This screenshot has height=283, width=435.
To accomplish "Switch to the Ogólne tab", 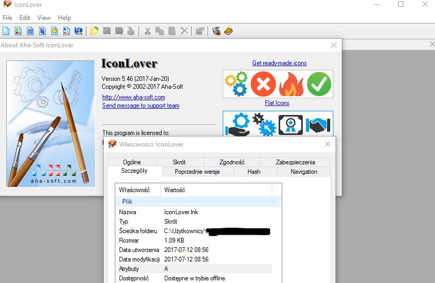I will (x=132, y=162).
